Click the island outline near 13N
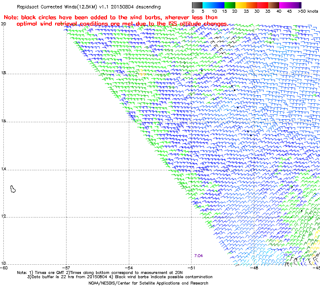 (x=13, y=189)
